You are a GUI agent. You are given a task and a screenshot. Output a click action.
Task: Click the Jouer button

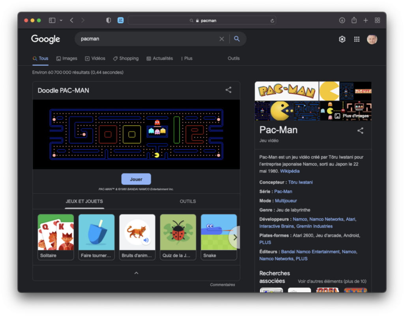point(136,179)
